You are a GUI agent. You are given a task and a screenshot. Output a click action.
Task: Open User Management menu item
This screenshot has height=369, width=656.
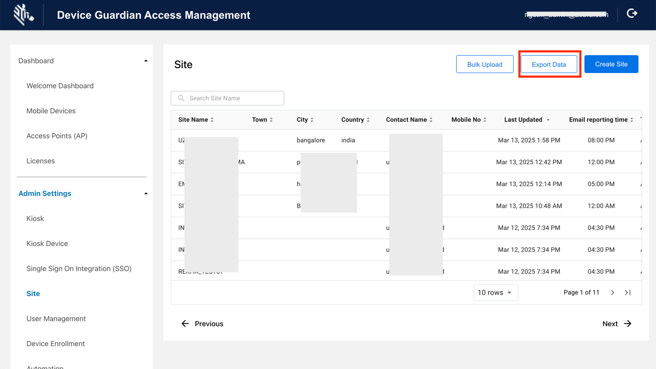(x=56, y=318)
